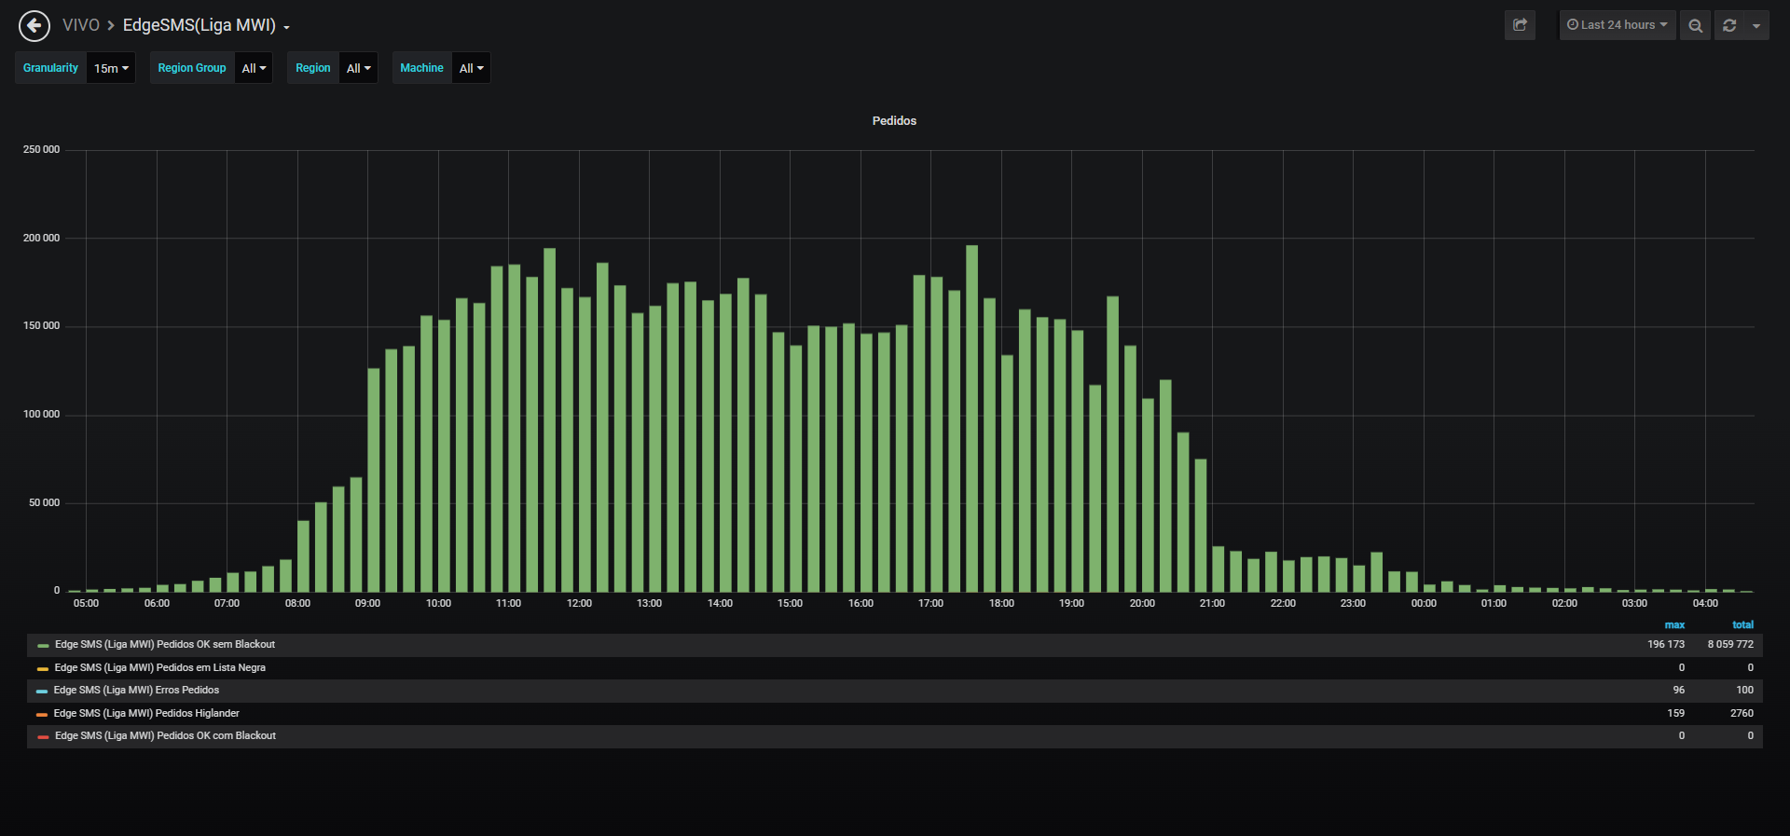Viewport: 1790px width, 836px height.
Task: Click the 159 max for Pedidos Higlander
Action: pyautogui.click(x=1675, y=713)
